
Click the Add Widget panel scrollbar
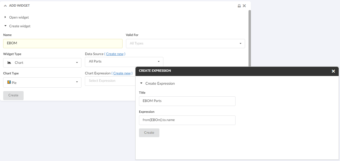[x=249, y=37]
